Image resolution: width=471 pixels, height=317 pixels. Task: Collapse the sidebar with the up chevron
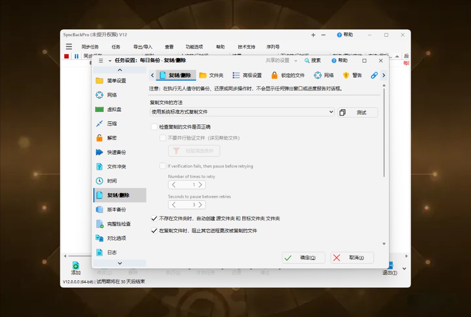(x=120, y=69)
